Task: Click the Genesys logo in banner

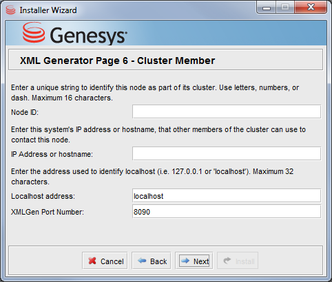Action: 74,33
